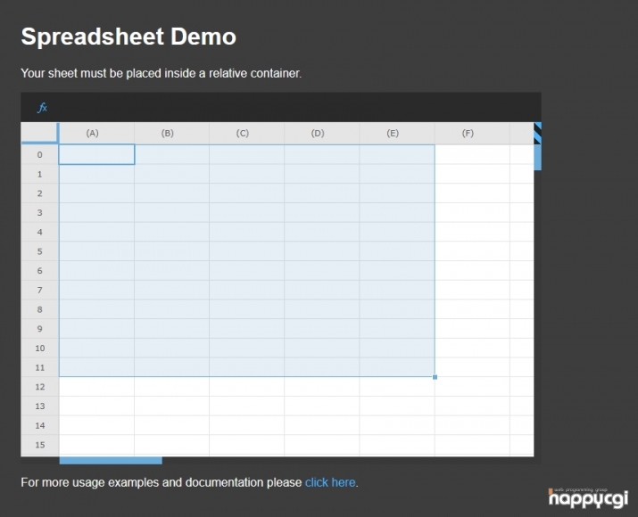Click cell in column A row 15
638x517 pixels.
pos(97,445)
